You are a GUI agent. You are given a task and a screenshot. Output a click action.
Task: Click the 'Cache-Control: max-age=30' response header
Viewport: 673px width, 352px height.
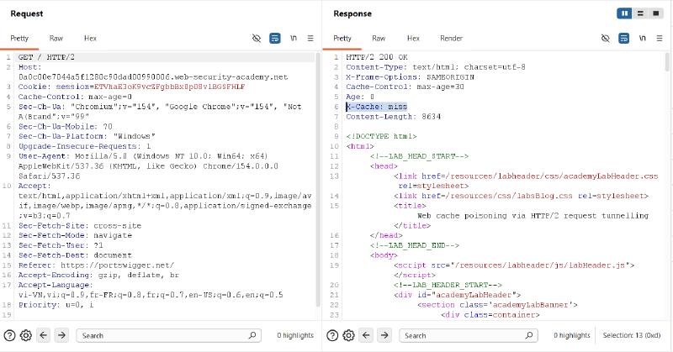(405, 87)
